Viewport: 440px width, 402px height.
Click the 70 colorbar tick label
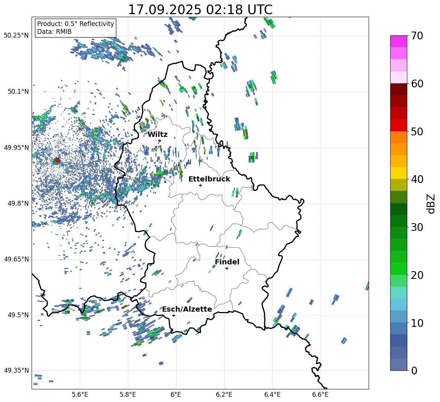[417, 36]
